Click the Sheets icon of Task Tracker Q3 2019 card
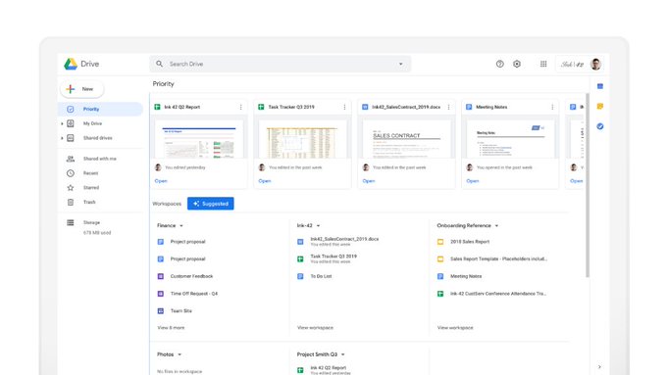 click(261, 107)
